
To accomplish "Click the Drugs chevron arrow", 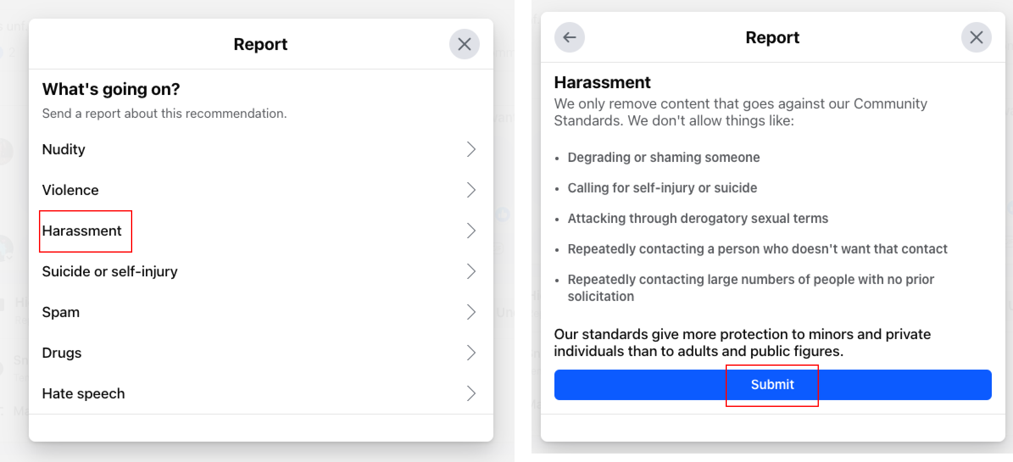I will (x=471, y=353).
